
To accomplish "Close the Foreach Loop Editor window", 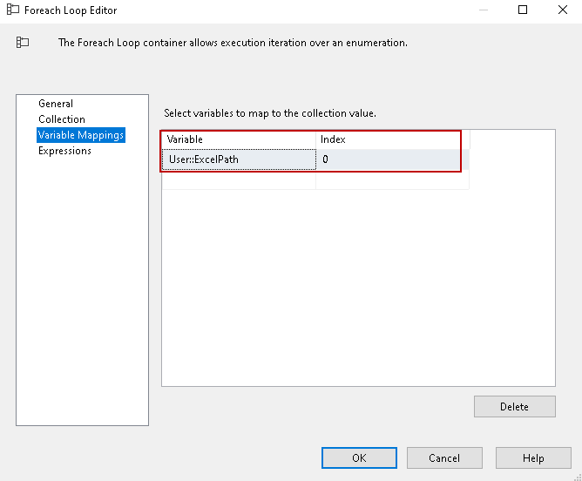I will click(x=563, y=10).
